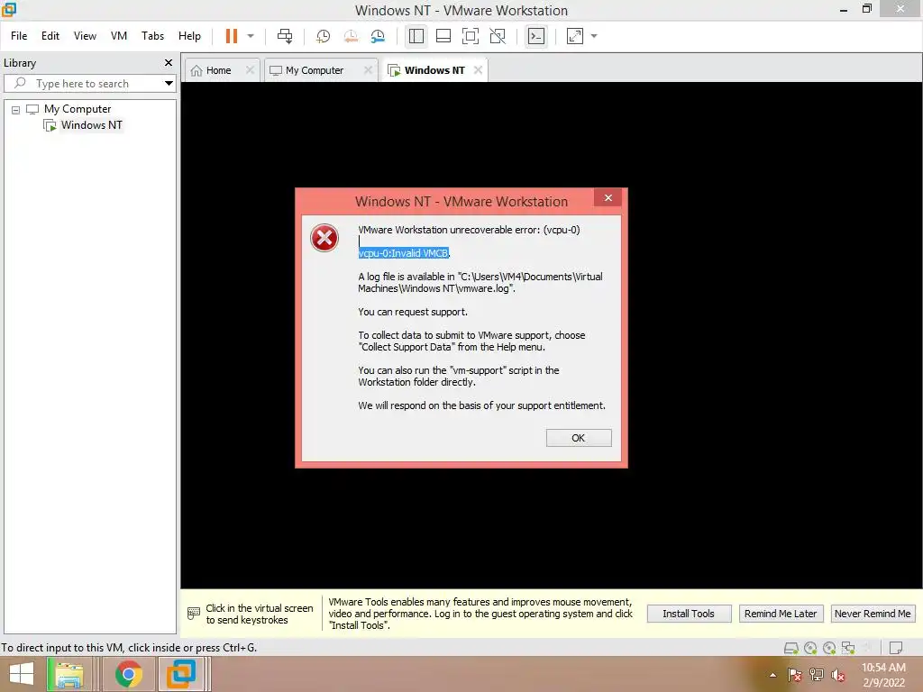Click the muted speaker tray icon
This screenshot has width=923, height=692.
[x=838, y=675]
